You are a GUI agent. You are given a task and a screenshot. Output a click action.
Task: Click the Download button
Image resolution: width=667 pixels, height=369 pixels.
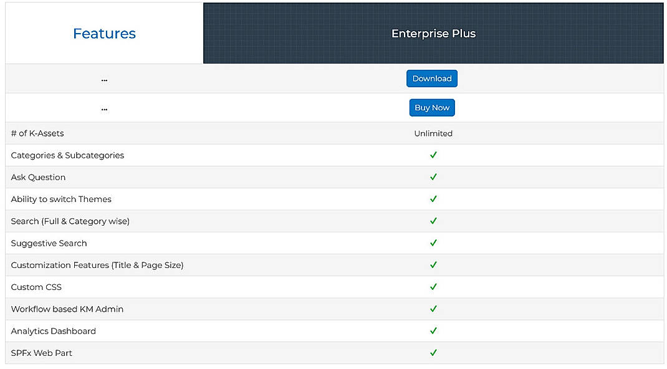pos(432,78)
